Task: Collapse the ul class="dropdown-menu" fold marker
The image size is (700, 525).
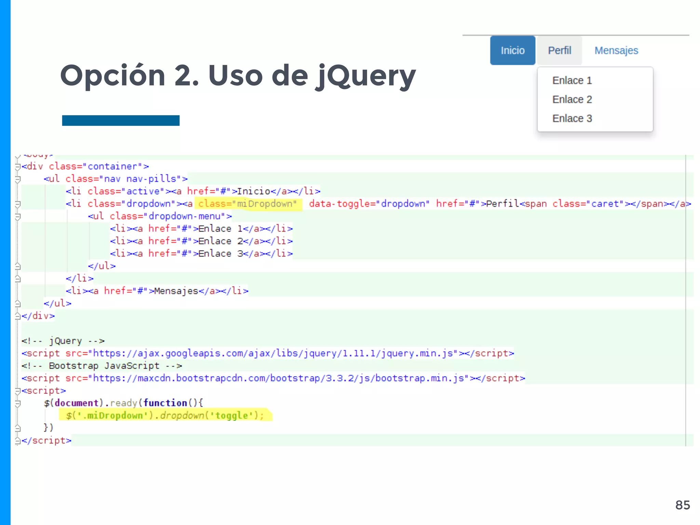Action: [18, 216]
